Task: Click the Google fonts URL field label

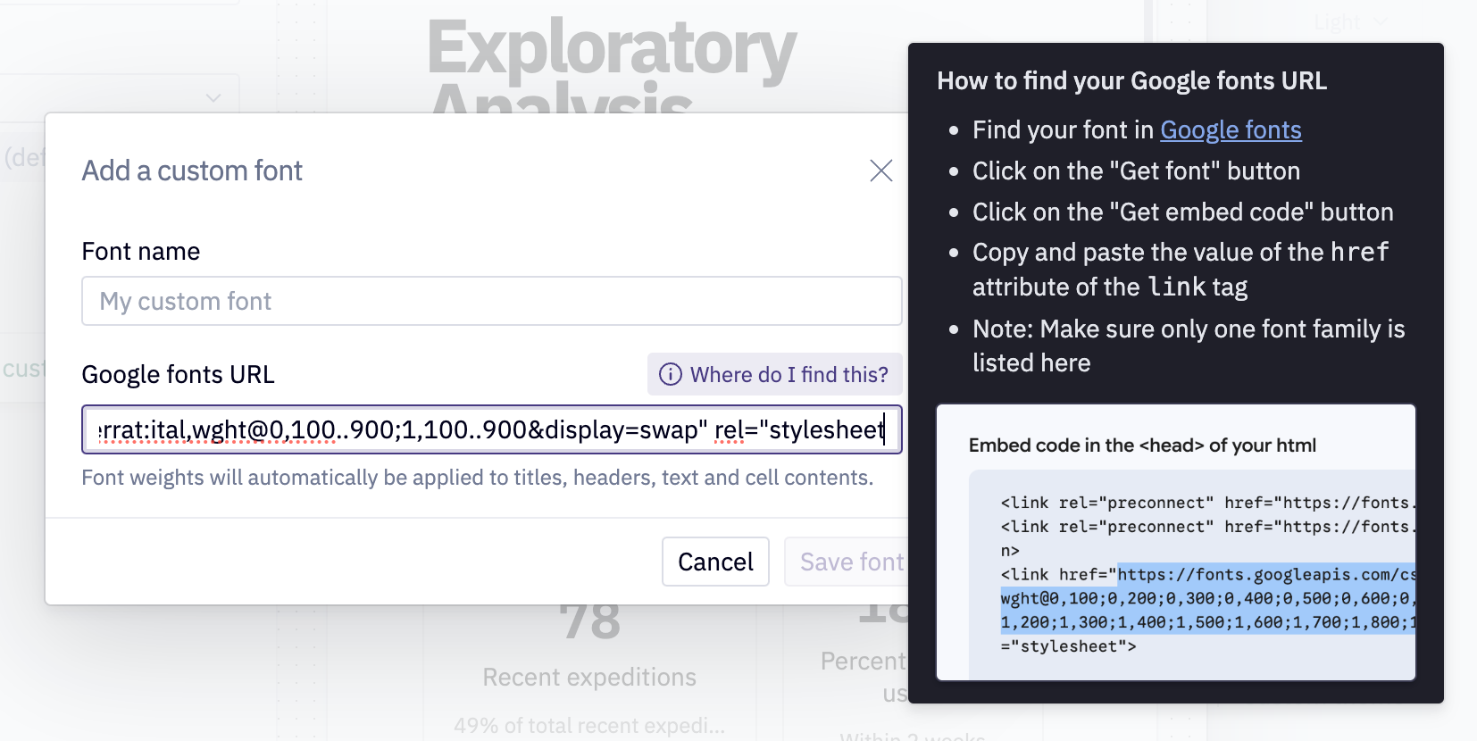Action: point(178,374)
